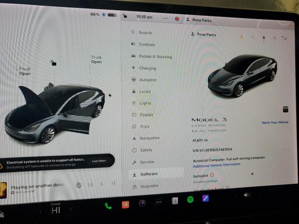Tap the VIN number text
The height and width of the screenshot is (224, 299).
(x=212, y=150)
